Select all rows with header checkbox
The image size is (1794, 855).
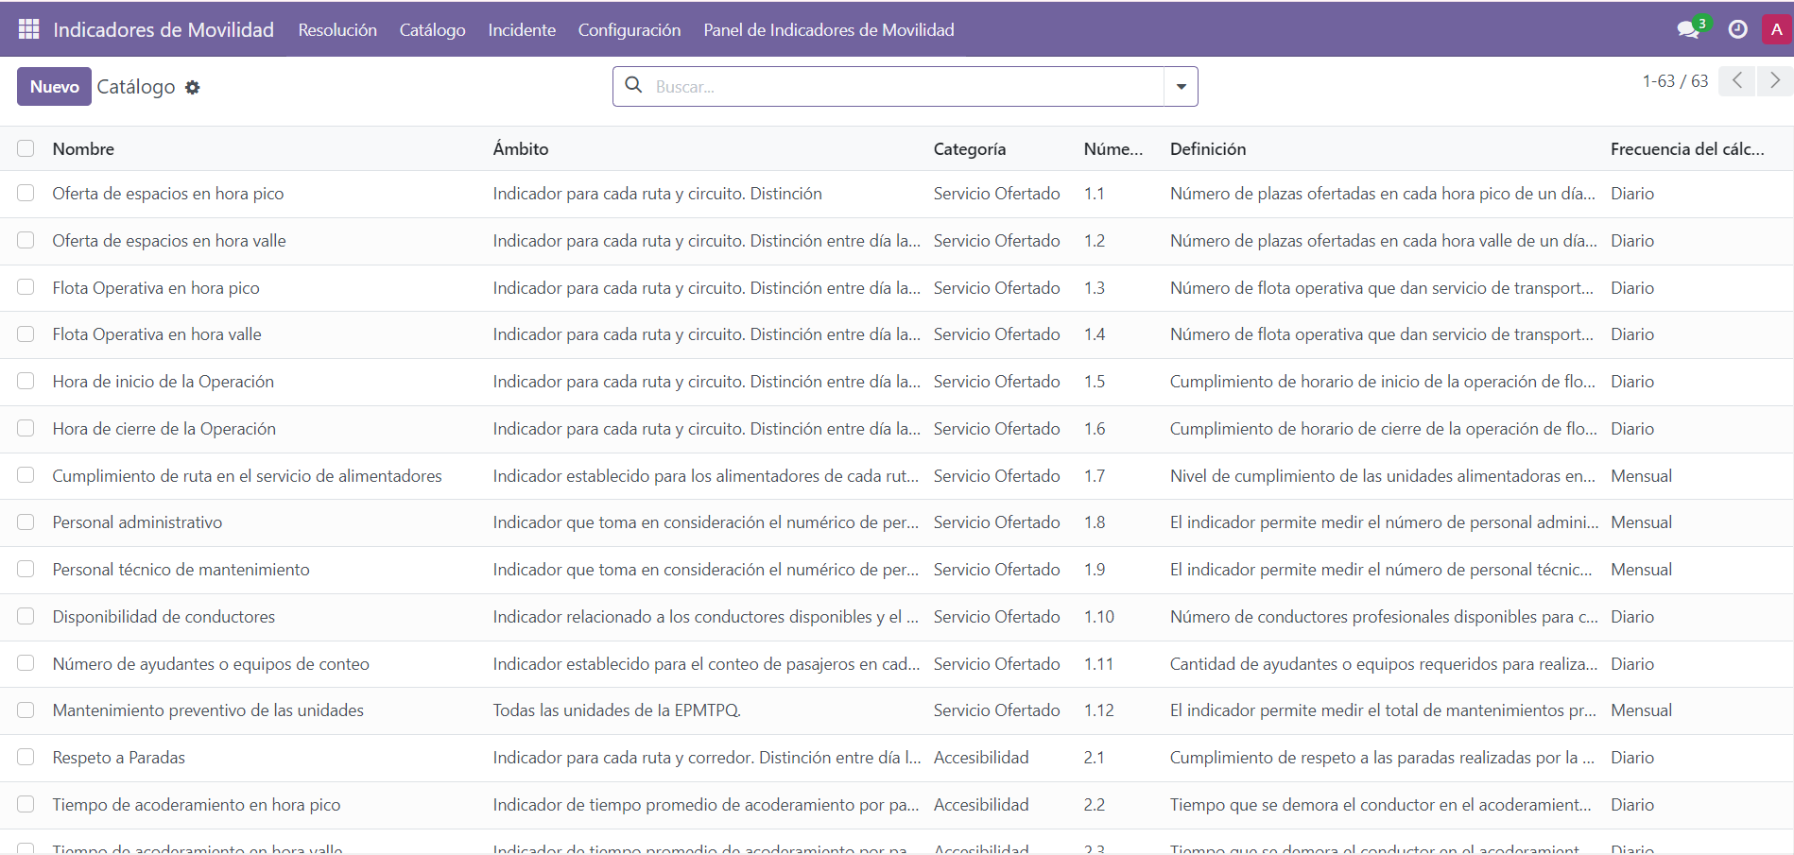click(x=26, y=148)
